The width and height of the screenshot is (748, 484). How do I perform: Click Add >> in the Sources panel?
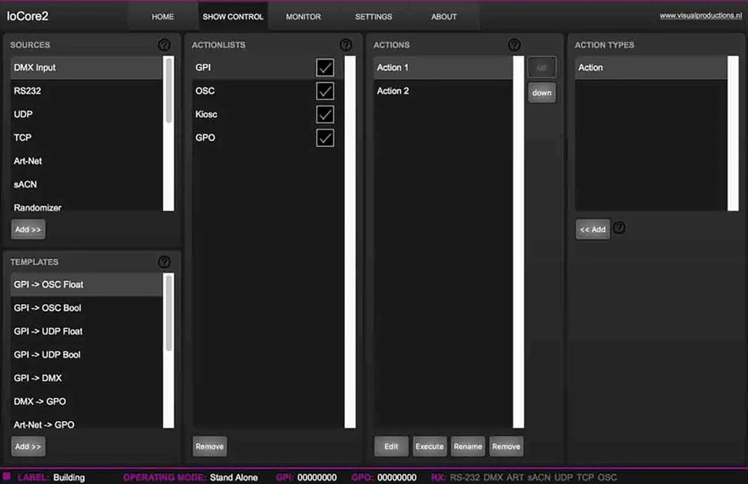click(28, 229)
